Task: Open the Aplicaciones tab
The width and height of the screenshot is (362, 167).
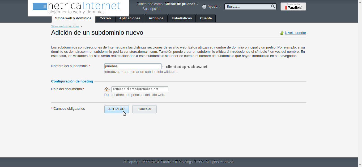Action: pyautogui.click(x=130, y=18)
